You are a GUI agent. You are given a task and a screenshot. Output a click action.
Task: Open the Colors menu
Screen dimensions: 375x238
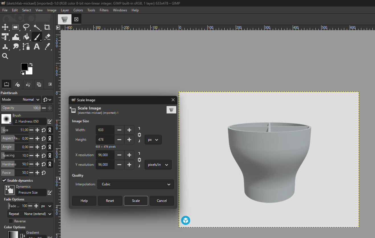coord(78,10)
